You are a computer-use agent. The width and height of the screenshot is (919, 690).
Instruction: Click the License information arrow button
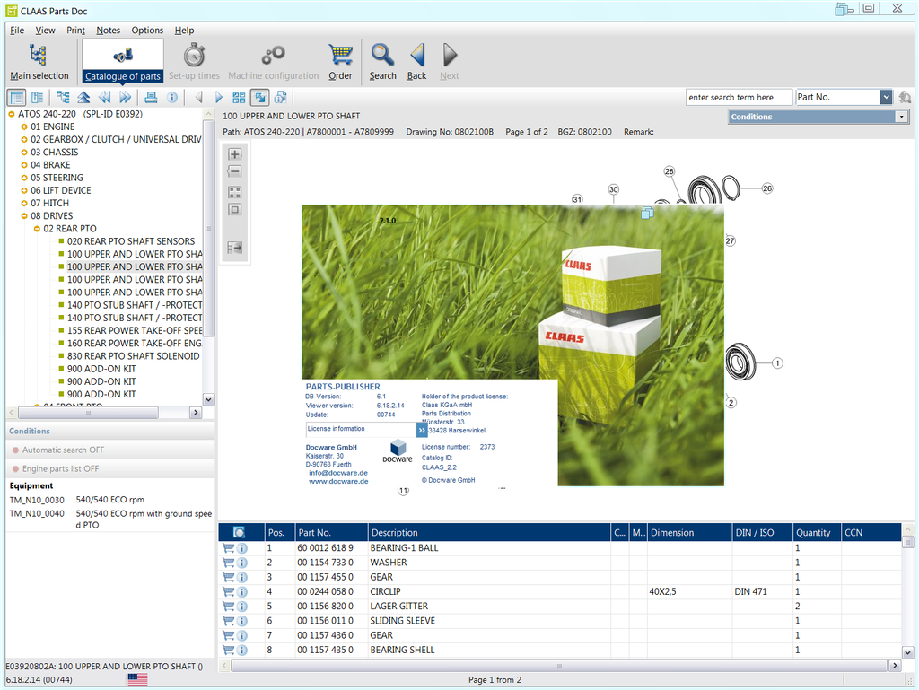pyautogui.click(x=422, y=430)
